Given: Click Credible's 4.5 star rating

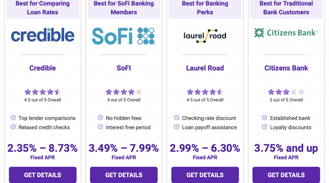Looking at the screenshot, I should click(43, 92).
